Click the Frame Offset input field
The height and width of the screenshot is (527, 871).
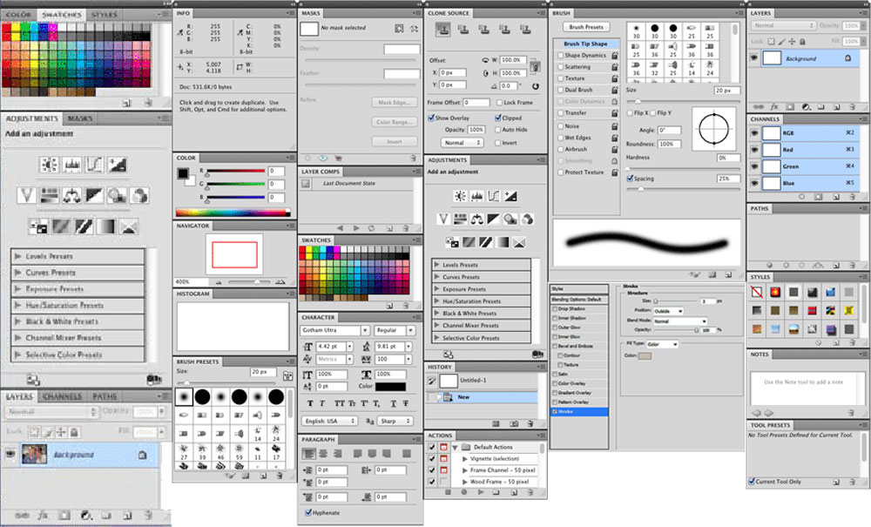[x=476, y=103]
